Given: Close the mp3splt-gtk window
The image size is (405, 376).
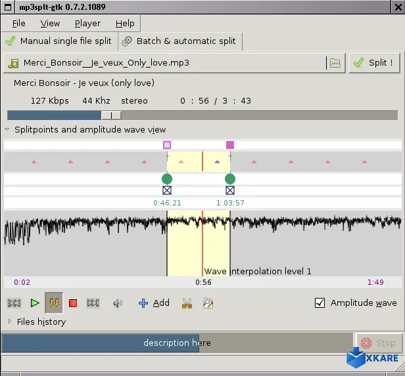Looking at the screenshot, I should click(398, 7).
